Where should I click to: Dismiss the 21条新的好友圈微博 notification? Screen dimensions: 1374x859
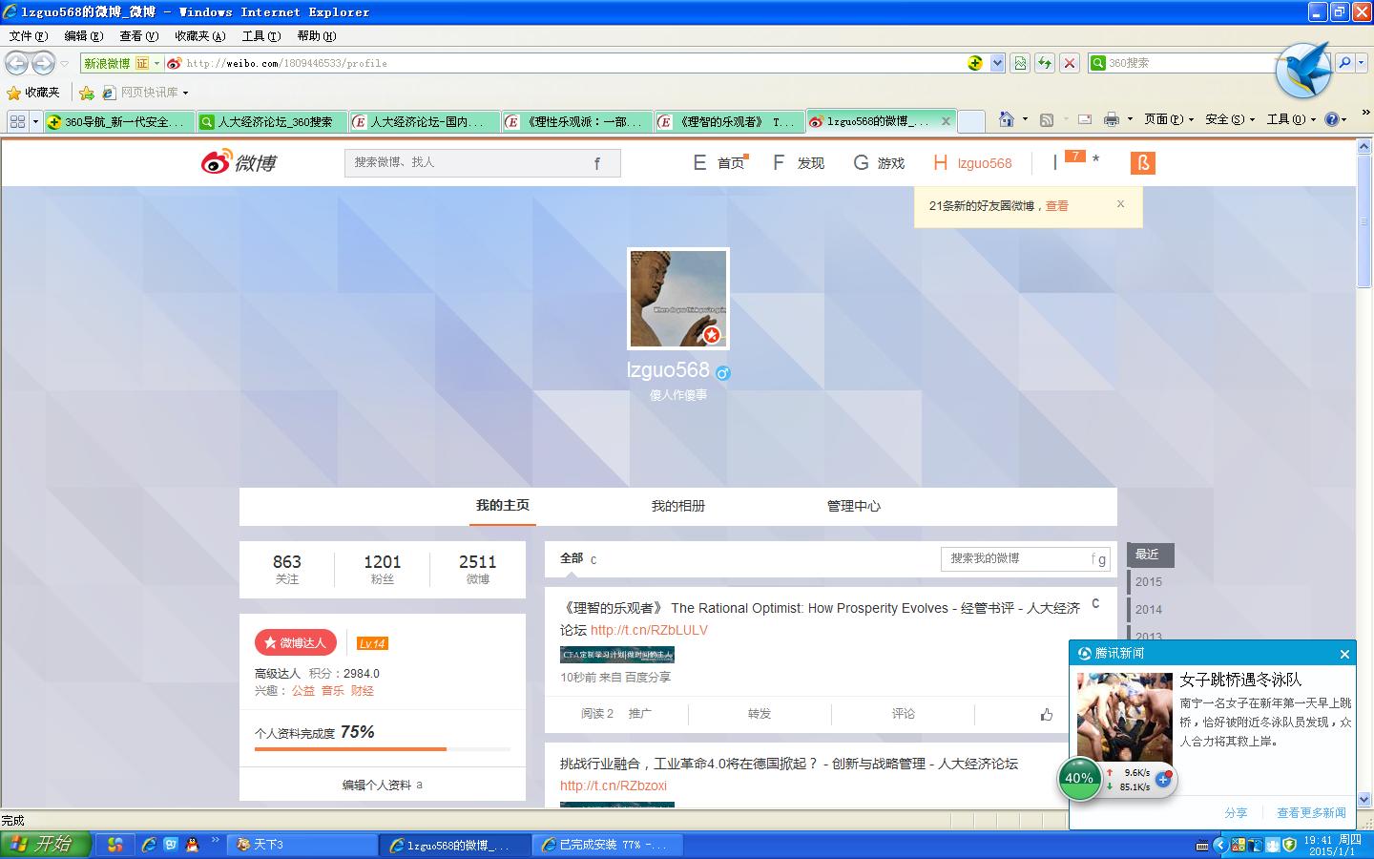coord(1121,204)
